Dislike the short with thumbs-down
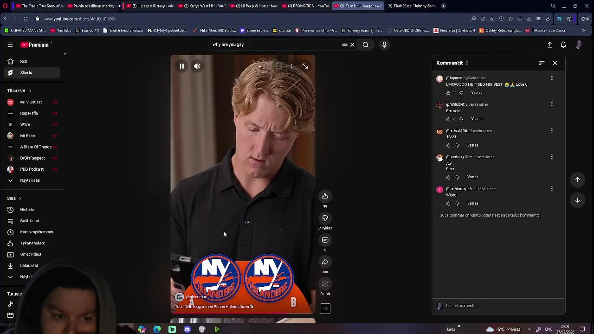This screenshot has height=334, width=594. click(325, 218)
